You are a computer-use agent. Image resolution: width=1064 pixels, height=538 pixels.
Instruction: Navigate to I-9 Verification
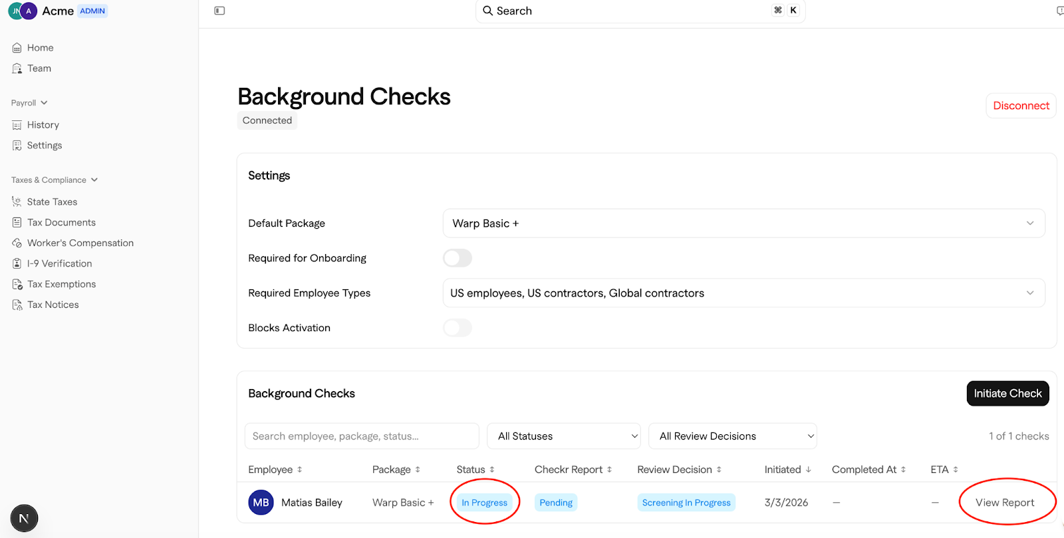pos(59,264)
